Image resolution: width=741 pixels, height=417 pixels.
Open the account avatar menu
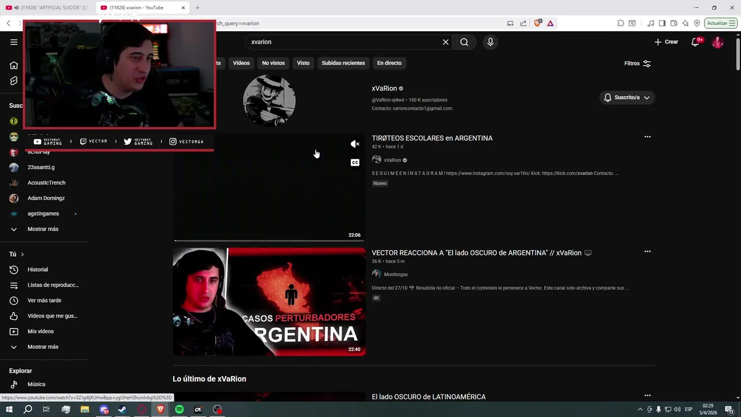pyautogui.click(x=717, y=42)
